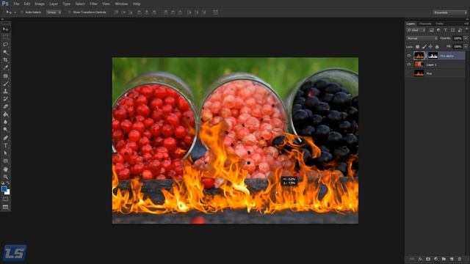Select the Crop tool
This screenshot has width=470, height=264.
[x=5, y=60]
